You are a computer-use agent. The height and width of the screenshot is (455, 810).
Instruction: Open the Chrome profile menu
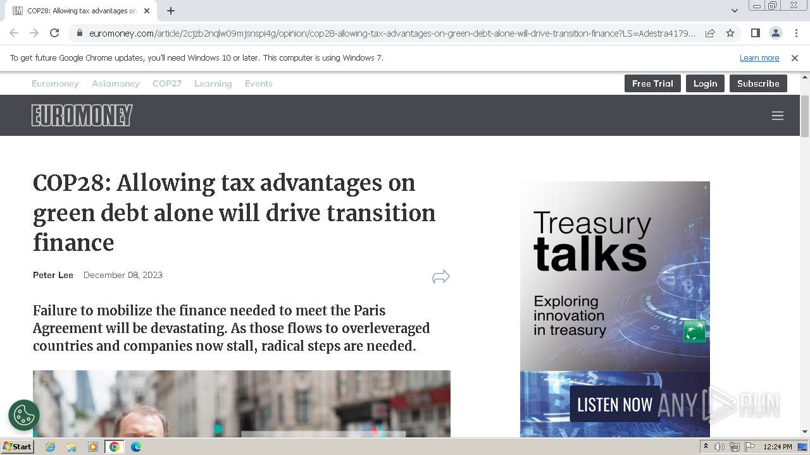[x=775, y=33]
